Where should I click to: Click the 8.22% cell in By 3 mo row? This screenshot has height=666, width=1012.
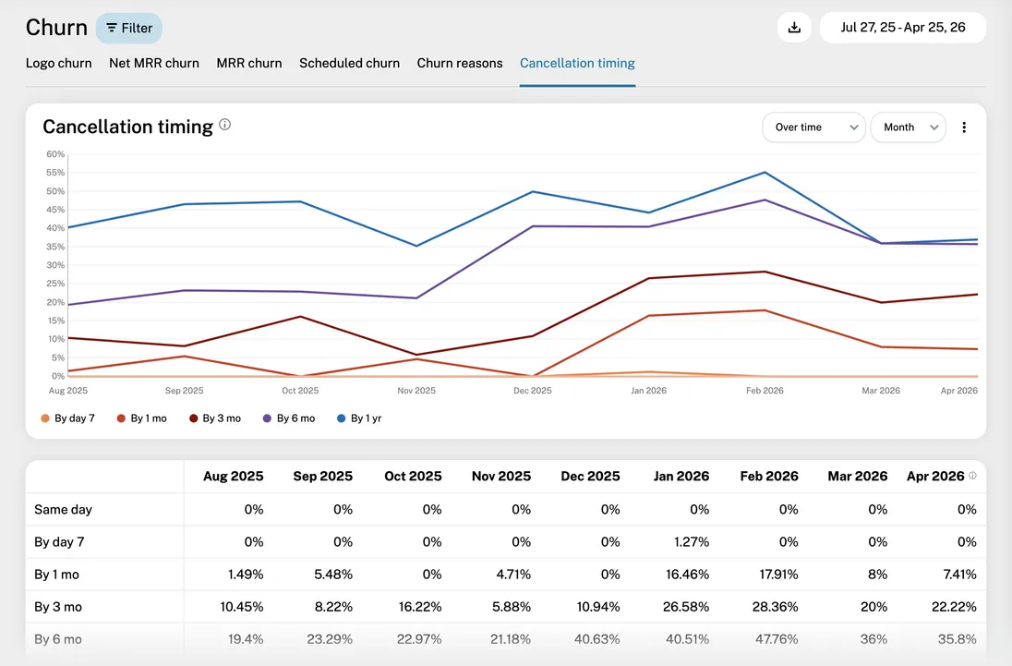[x=333, y=607]
